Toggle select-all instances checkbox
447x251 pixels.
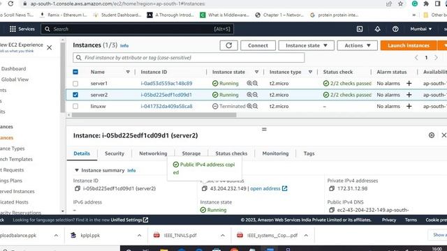pyautogui.click(x=75, y=72)
